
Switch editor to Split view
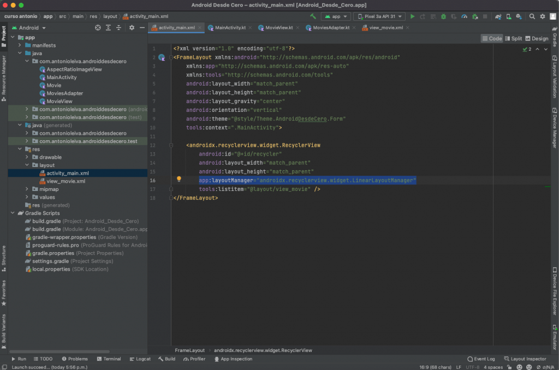click(513, 39)
